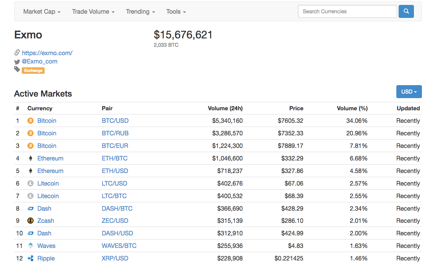Click the Ripple icon in row 12
444x262 pixels.
[x=30, y=258]
